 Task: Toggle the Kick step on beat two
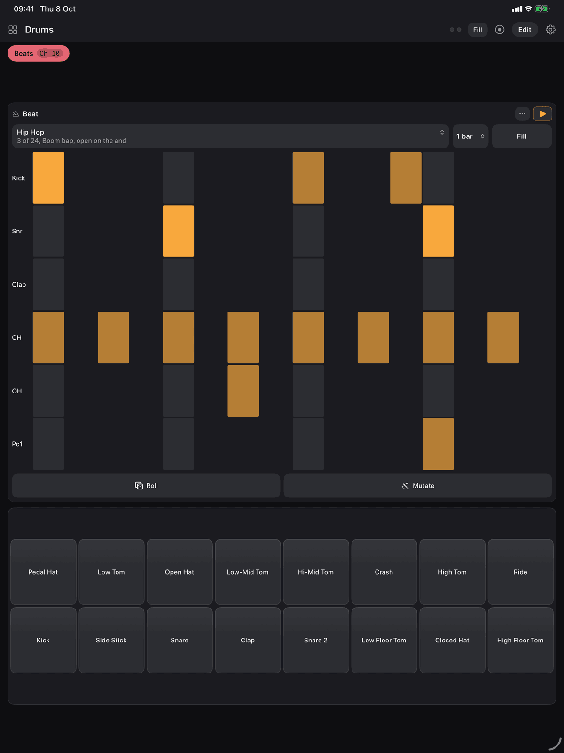tap(178, 178)
